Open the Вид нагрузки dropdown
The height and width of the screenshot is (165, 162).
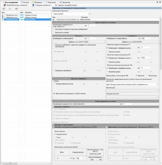(132, 90)
